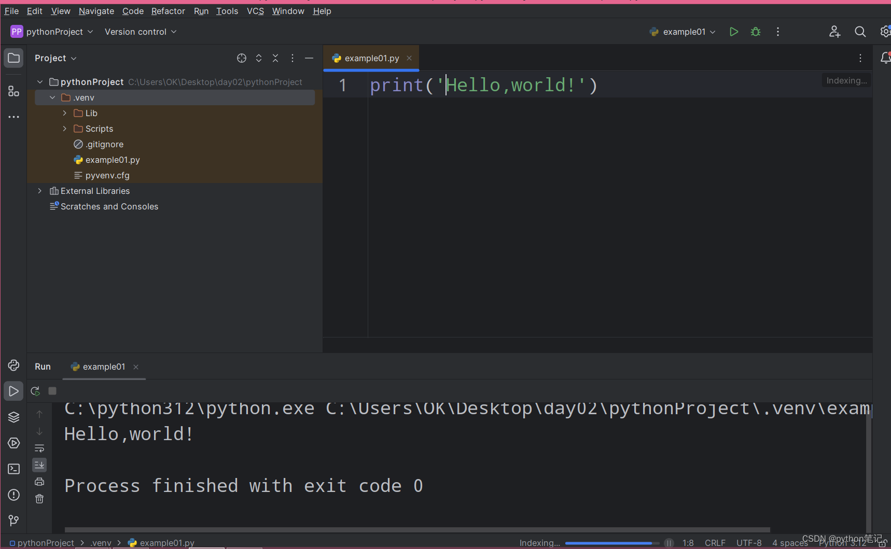Viewport: 891px width, 549px height.
Task: Collapse all in Project panel
Action: (275, 58)
